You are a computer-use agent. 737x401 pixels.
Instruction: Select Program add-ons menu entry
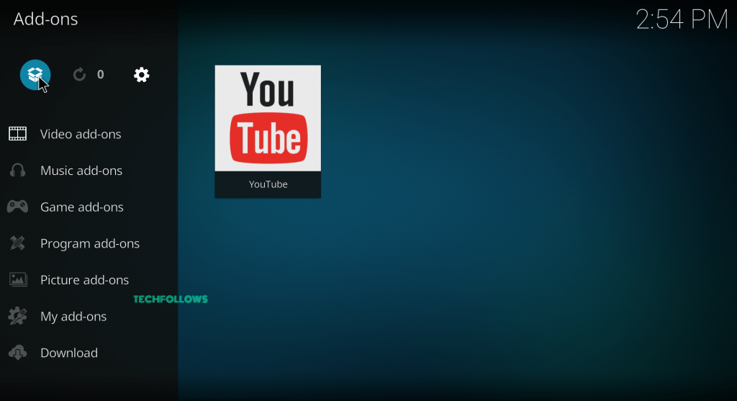pos(89,243)
